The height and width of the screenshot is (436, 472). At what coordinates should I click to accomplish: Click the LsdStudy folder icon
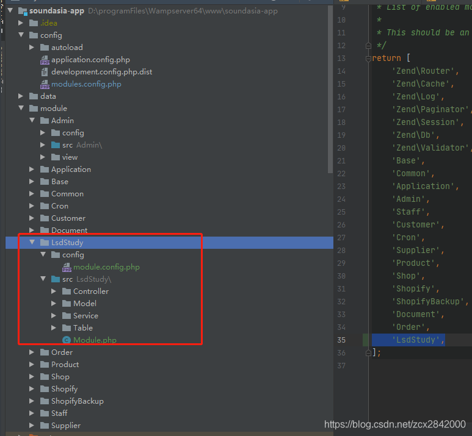45,242
